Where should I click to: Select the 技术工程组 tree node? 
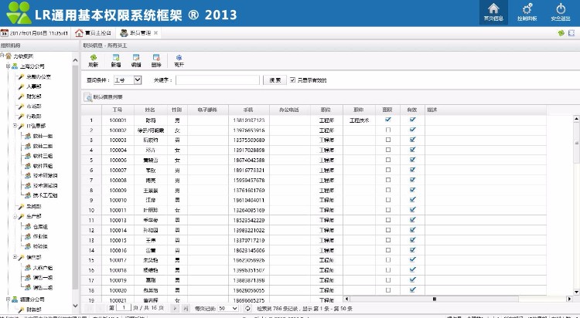pyautogui.click(x=45, y=195)
